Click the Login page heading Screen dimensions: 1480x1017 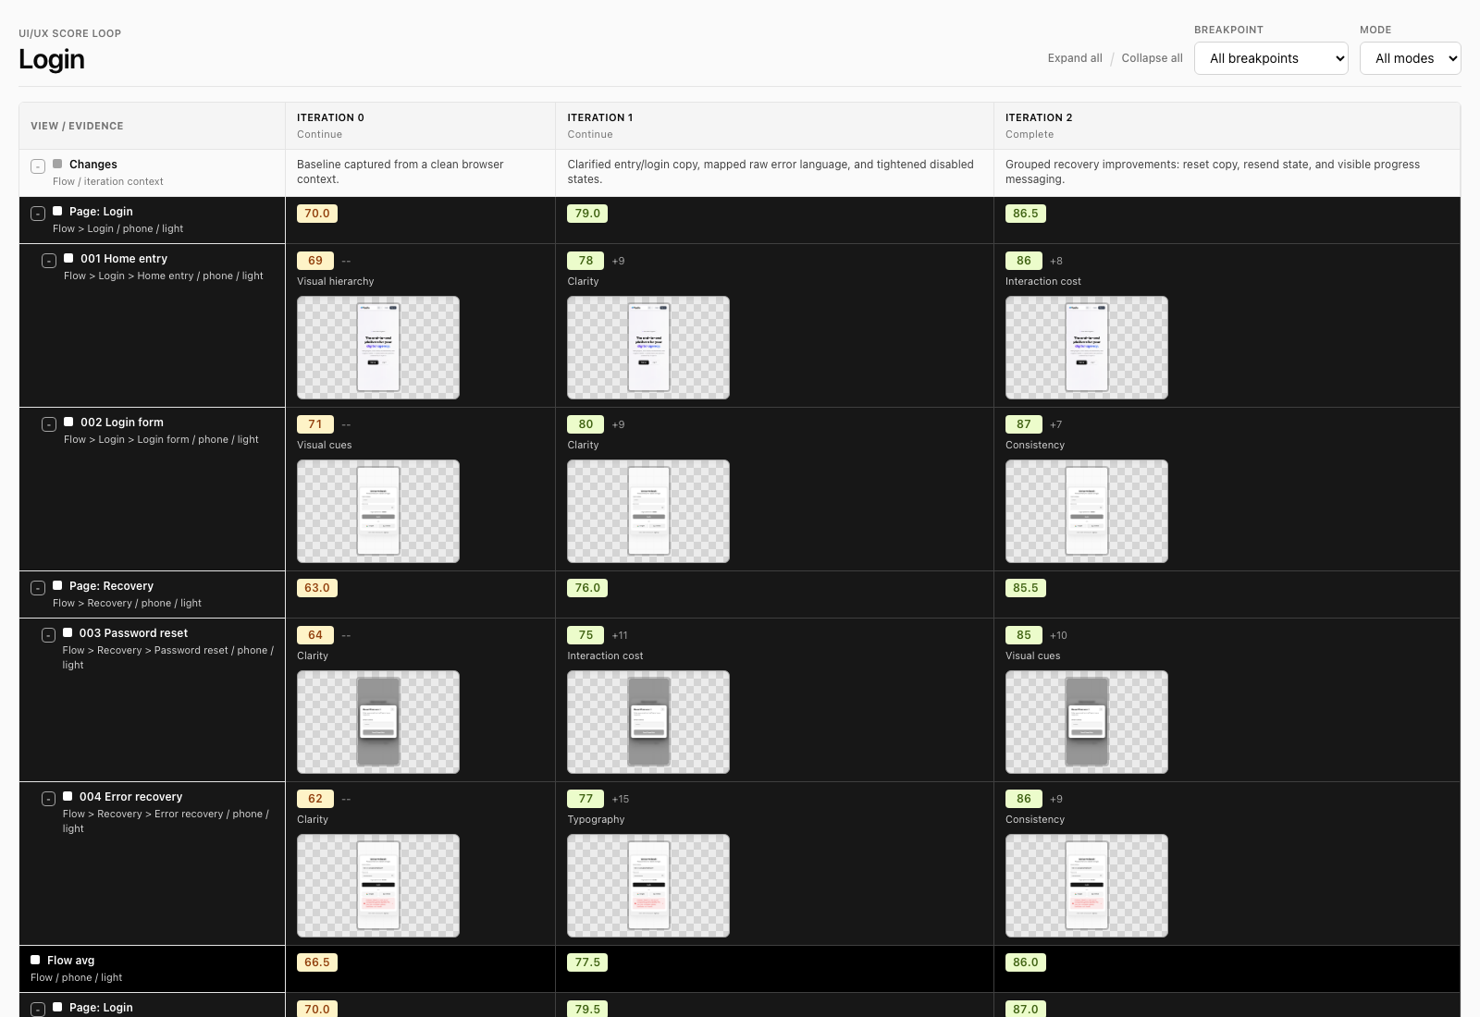coord(52,59)
